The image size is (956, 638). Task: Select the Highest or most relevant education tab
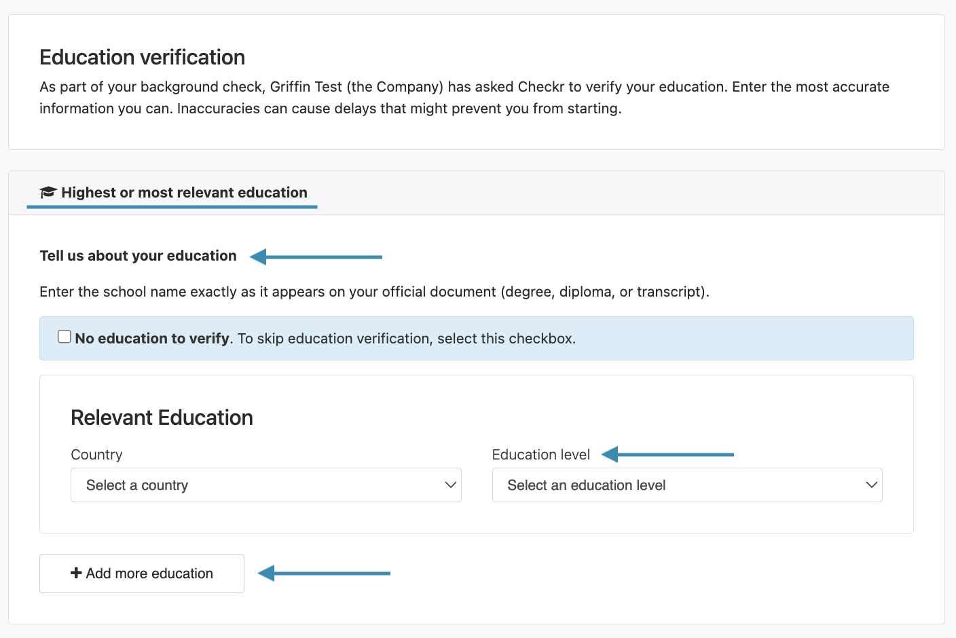point(172,193)
